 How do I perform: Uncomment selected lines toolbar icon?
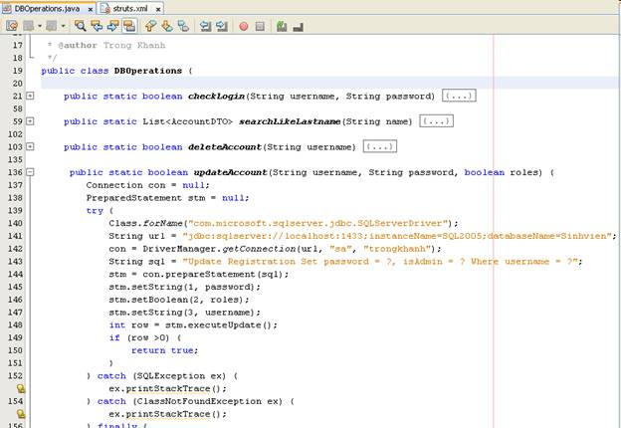[x=298, y=27]
